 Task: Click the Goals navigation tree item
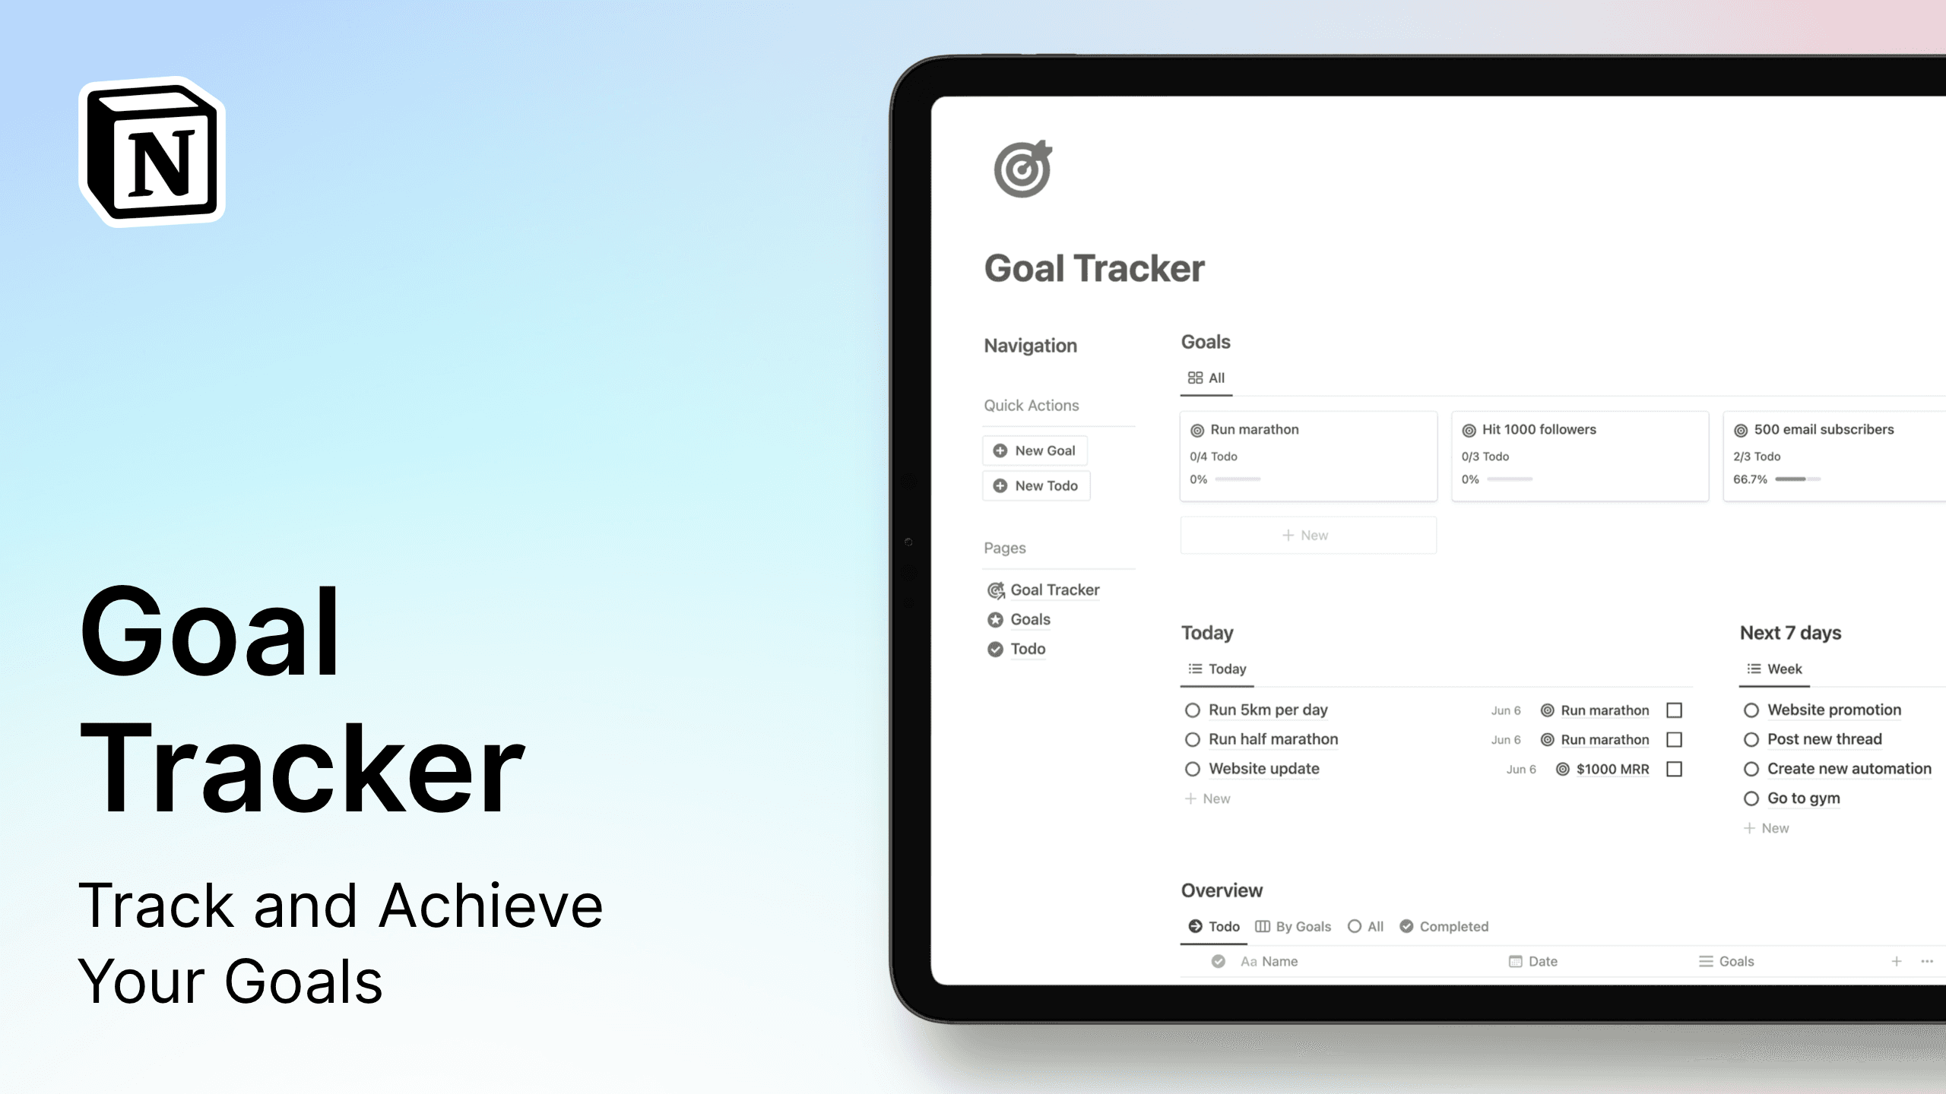click(1029, 618)
